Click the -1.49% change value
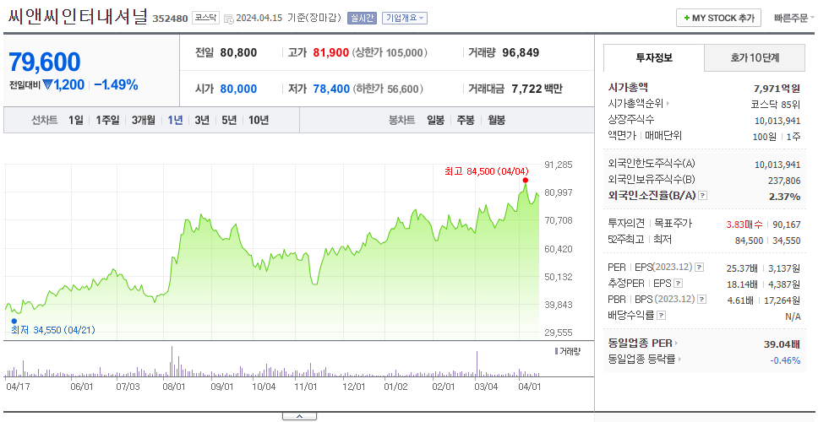This screenshot has height=422, width=818. point(117,85)
